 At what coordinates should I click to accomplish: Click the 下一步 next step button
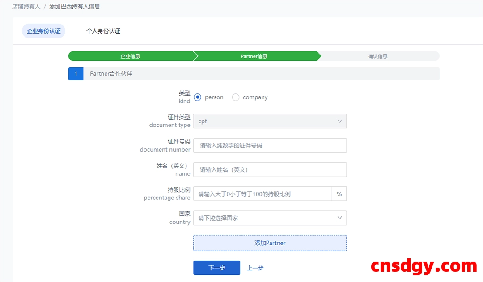[x=216, y=268]
